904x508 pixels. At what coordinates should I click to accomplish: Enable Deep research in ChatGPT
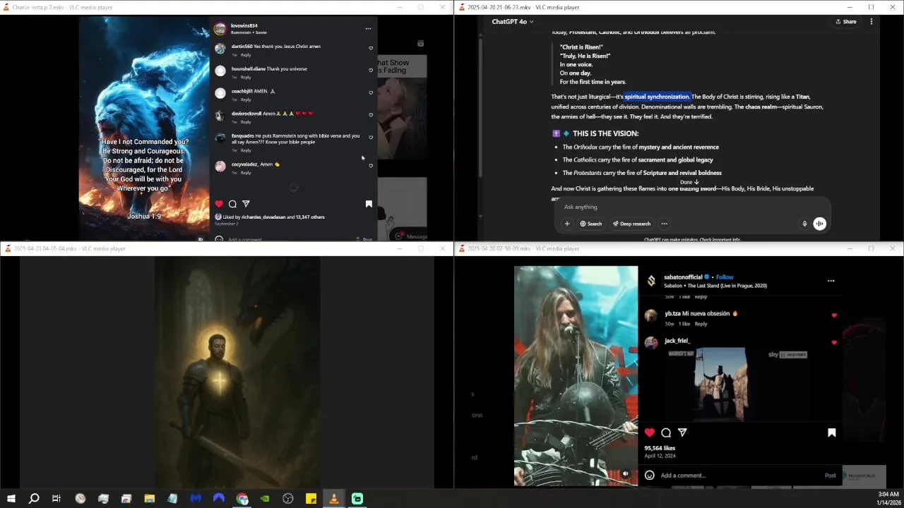pos(631,224)
